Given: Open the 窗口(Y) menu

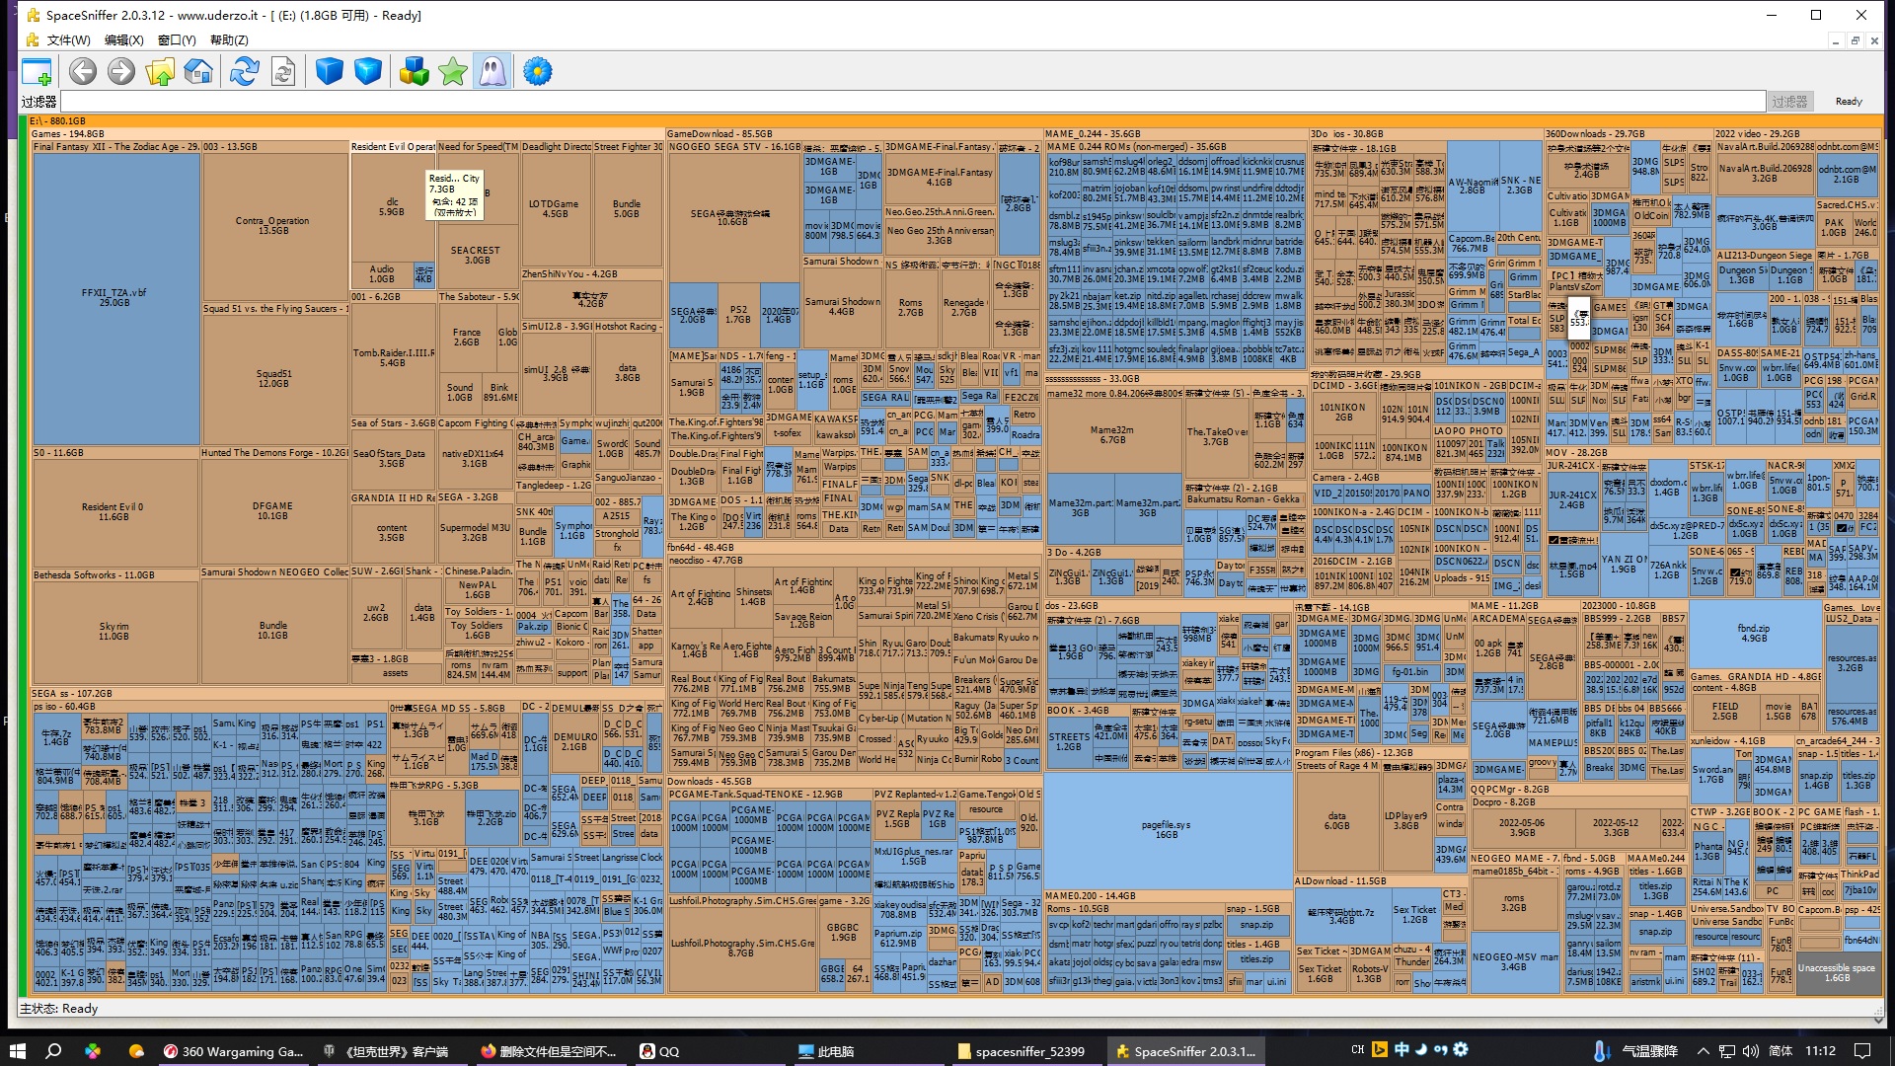Looking at the screenshot, I should 177,40.
